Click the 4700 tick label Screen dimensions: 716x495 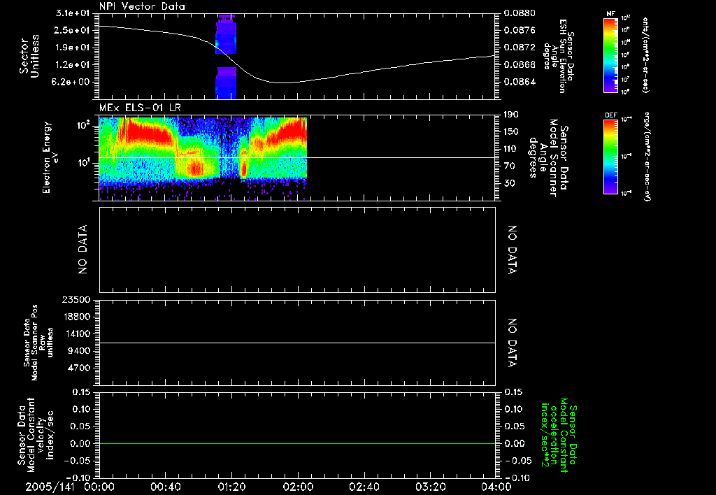pyautogui.click(x=80, y=368)
